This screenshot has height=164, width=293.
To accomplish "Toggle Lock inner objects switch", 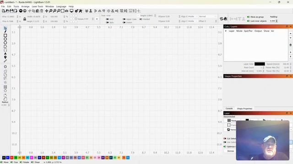I will click(x=248, y=21).
